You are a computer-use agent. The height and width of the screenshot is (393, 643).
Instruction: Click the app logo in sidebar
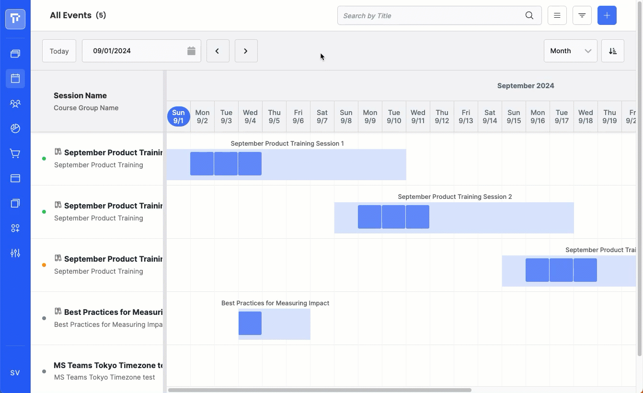click(15, 19)
